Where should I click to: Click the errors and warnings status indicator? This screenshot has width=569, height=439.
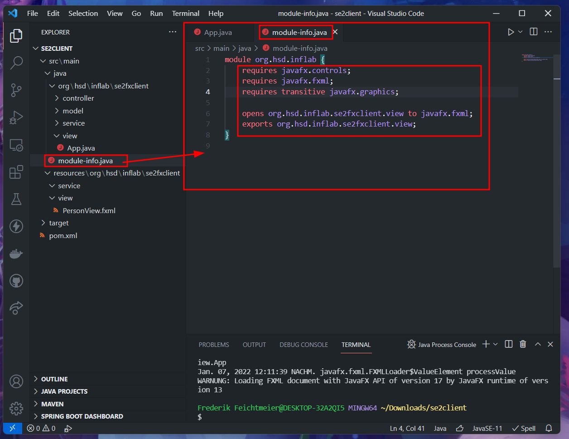41,428
